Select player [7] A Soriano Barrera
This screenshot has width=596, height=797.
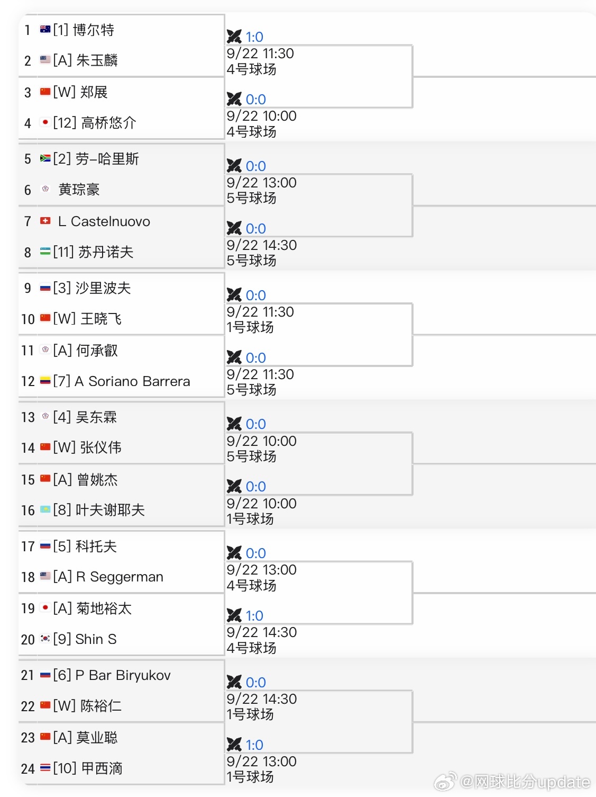coord(122,381)
